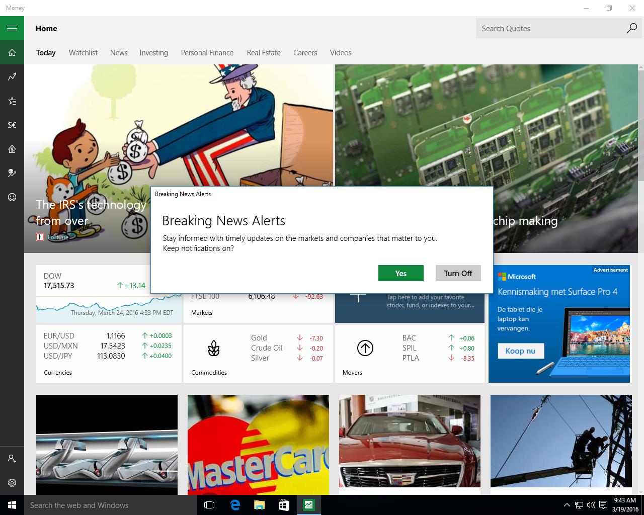
Task: Switch to the Personal Finance tab
Action: click(207, 53)
